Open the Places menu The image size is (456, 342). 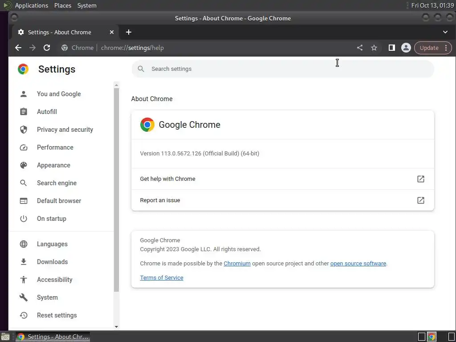click(x=63, y=5)
